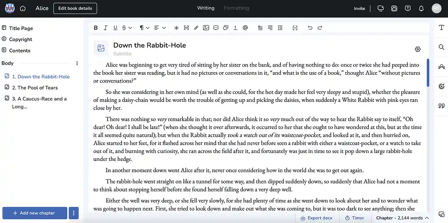
Task: Insert a page break icon
Action: [x=186, y=28]
